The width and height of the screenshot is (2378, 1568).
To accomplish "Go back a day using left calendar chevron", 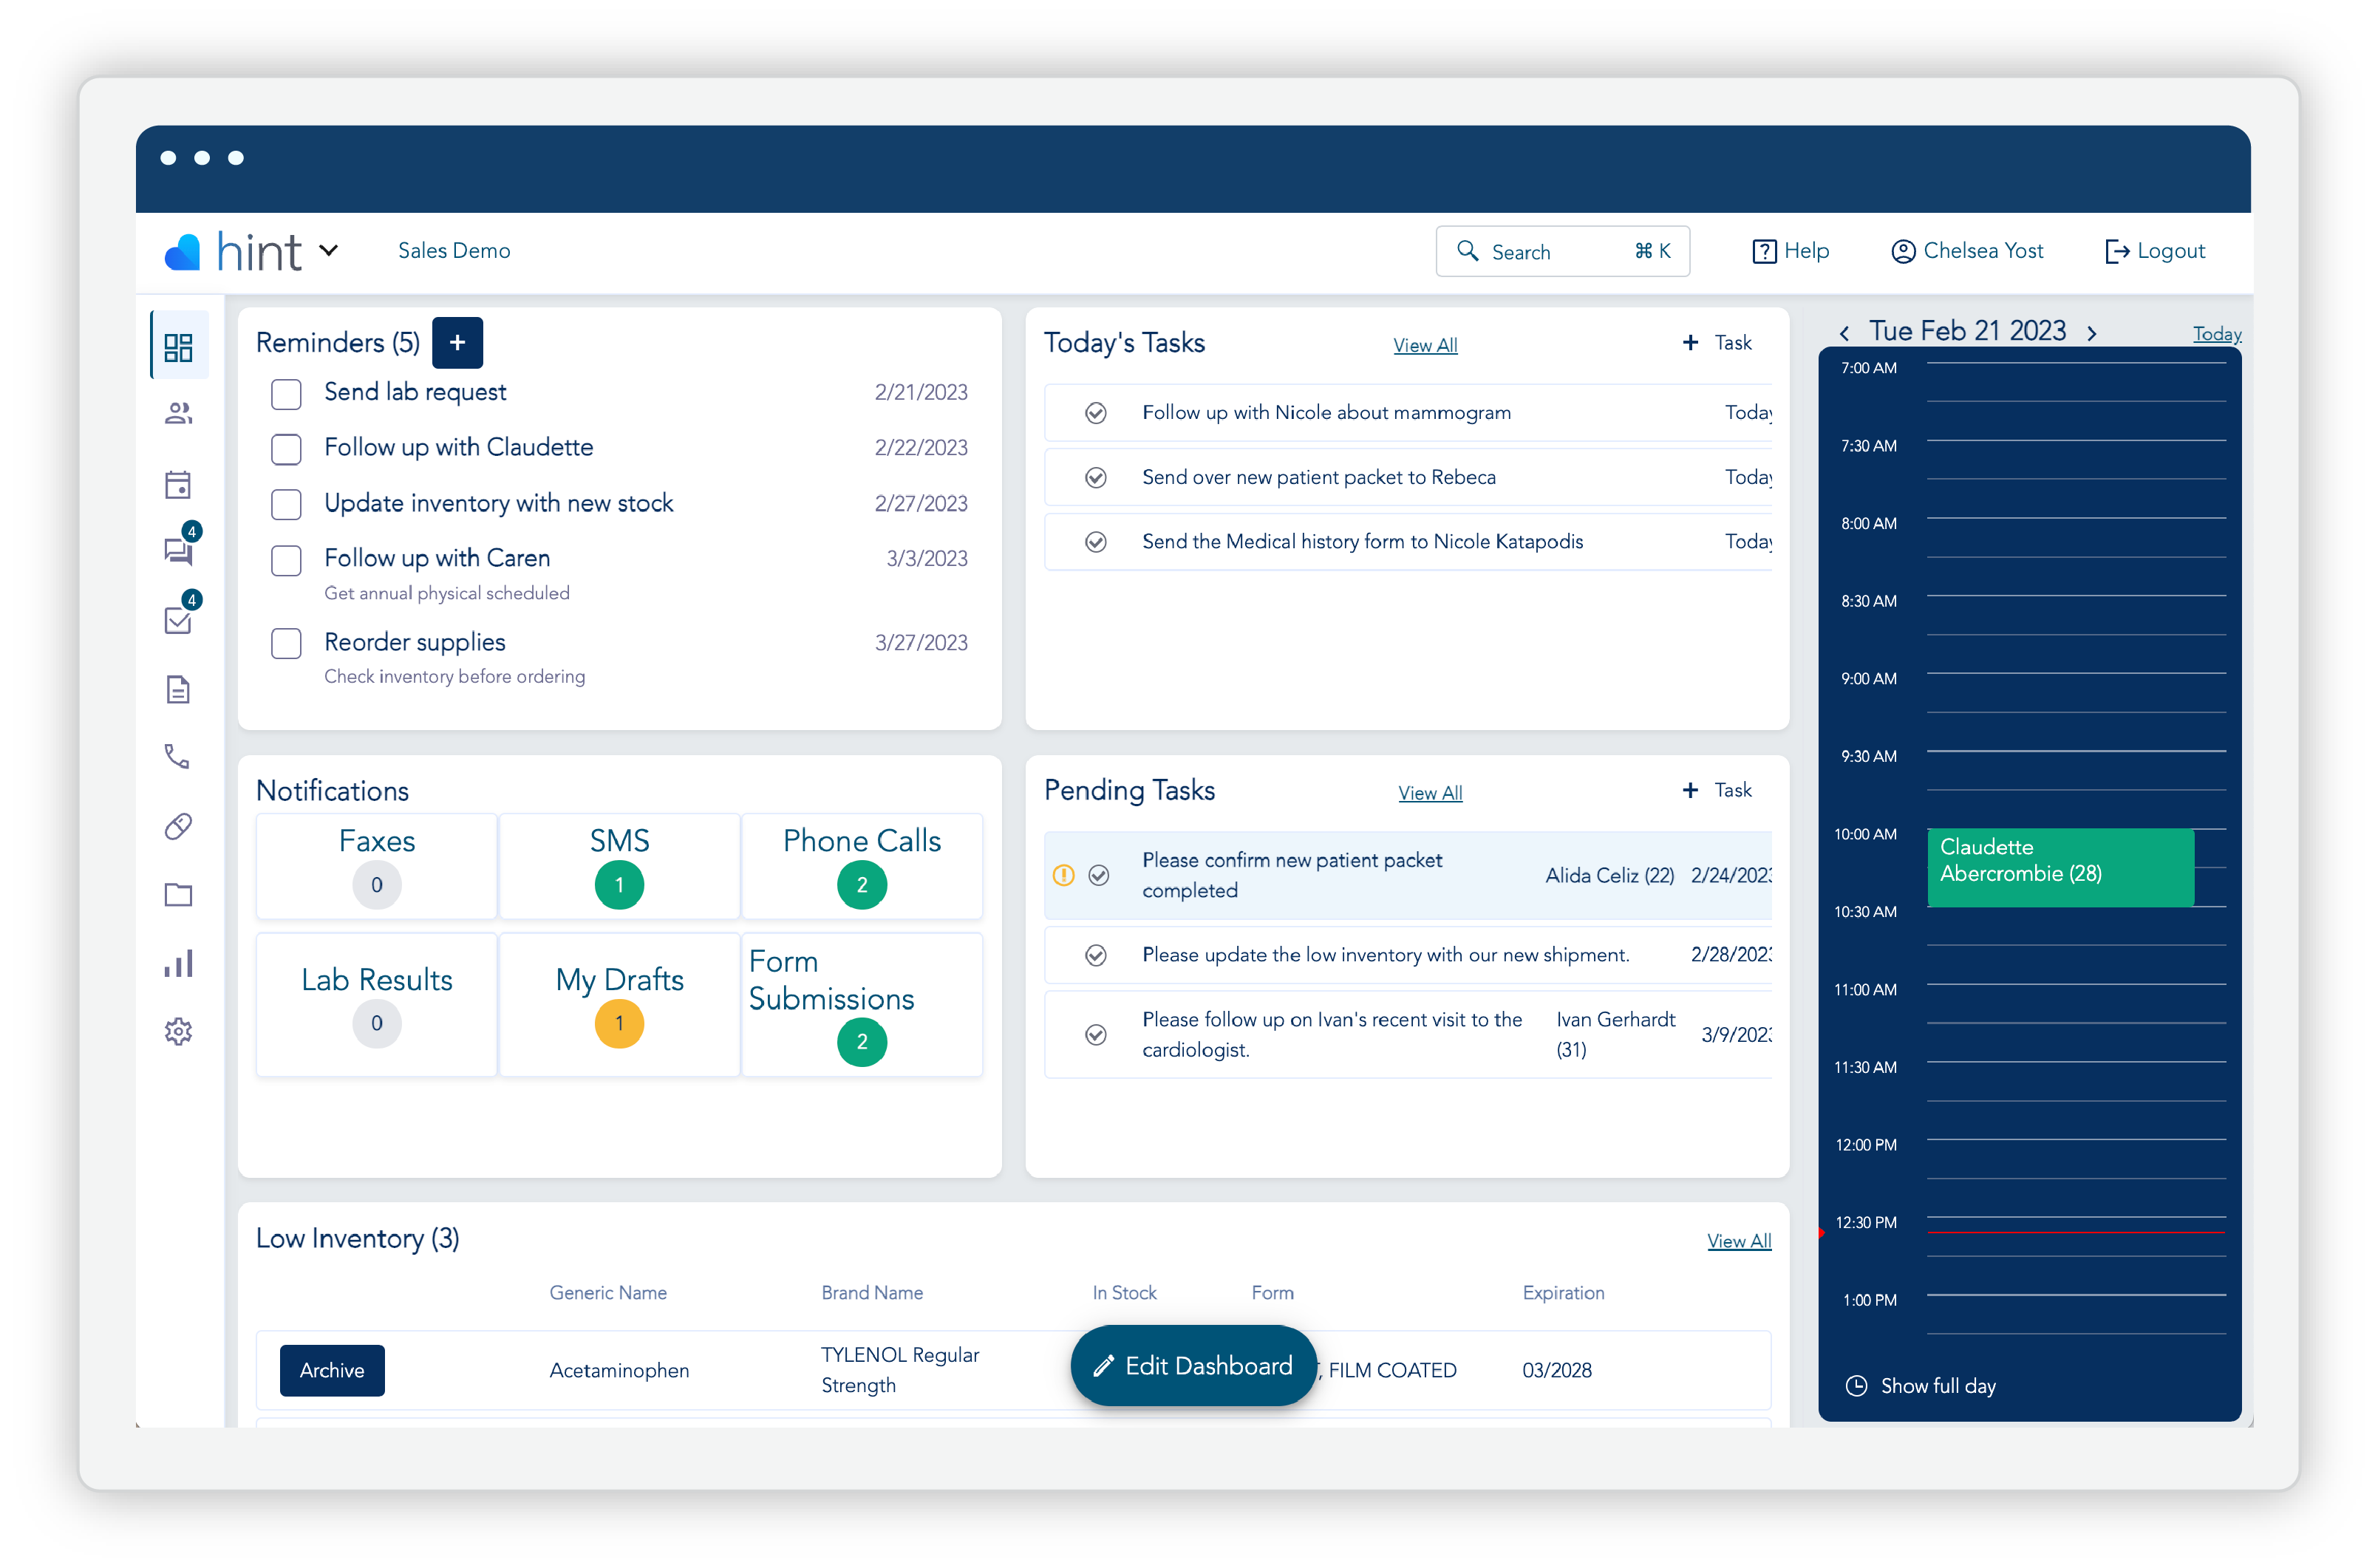I will [x=1845, y=332].
